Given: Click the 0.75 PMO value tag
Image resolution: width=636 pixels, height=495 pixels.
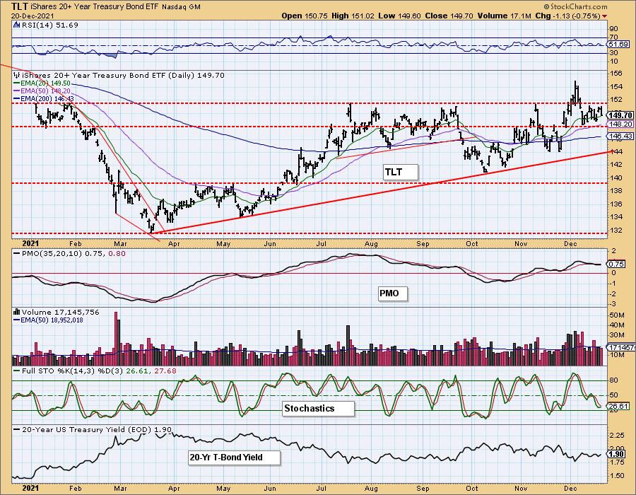Looking at the screenshot, I should click(x=616, y=264).
